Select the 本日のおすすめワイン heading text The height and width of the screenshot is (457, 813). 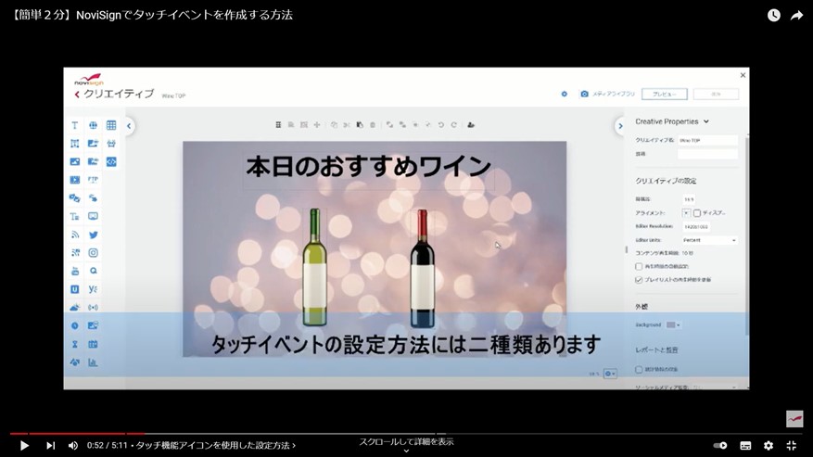coord(368,167)
